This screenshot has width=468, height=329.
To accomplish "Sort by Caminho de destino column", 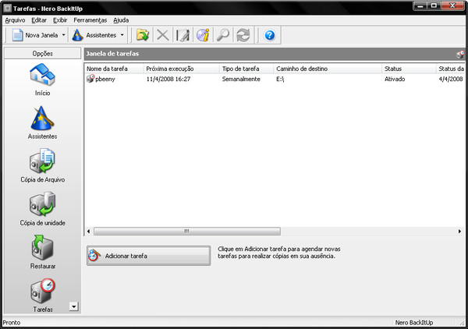I will [328, 69].
